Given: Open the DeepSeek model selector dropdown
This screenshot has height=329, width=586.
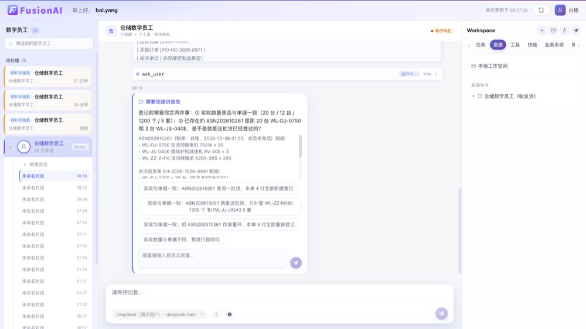Looking at the screenshot, I should (159, 314).
